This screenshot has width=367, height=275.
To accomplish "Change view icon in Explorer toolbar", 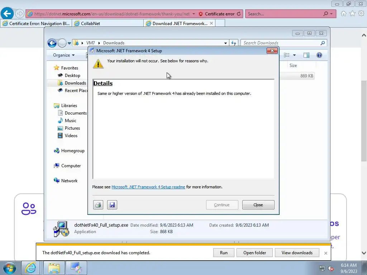I will point(286,55).
